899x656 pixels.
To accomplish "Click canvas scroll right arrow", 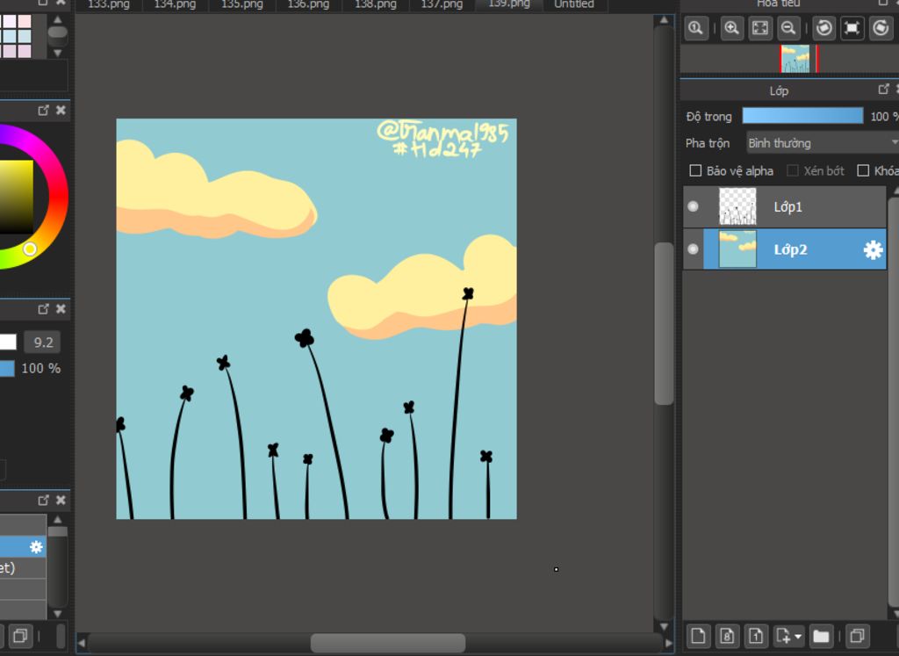I will click(668, 643).
